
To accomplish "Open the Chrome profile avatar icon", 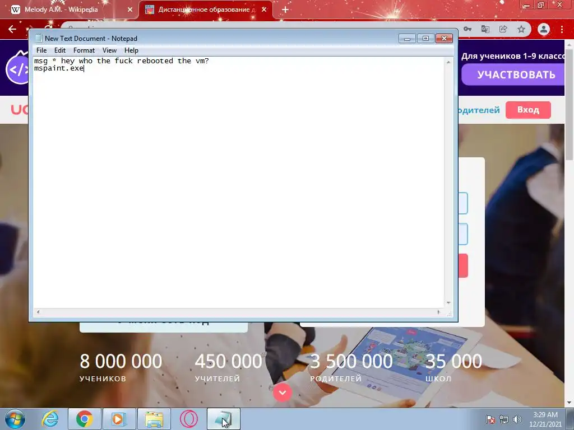I will [x=544, y=29].
